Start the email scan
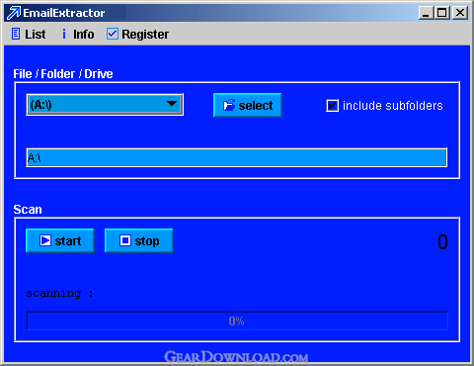The height and width of the screenshot is (366, 474). (x=60, y=240)
